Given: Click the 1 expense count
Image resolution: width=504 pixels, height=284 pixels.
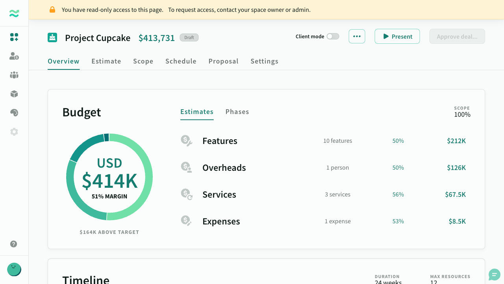Looking at the screenshot, I should coord(338,221).
